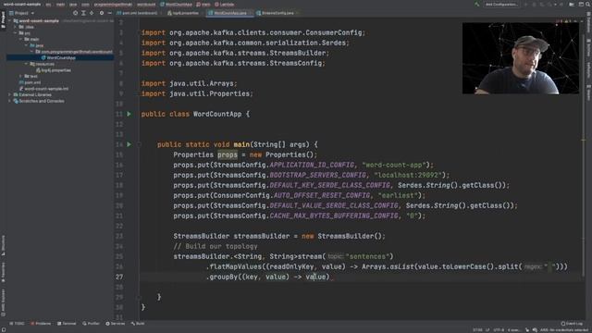
Task: Hide the Project panel minus icon
Action: [x=109, y=13]
